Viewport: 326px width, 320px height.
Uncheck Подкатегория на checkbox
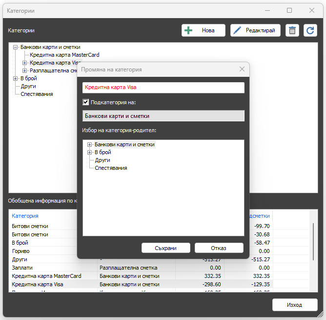(x=86, y=102)
